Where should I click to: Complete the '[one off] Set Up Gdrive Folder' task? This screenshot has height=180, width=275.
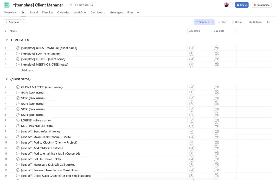click(18, 159)
